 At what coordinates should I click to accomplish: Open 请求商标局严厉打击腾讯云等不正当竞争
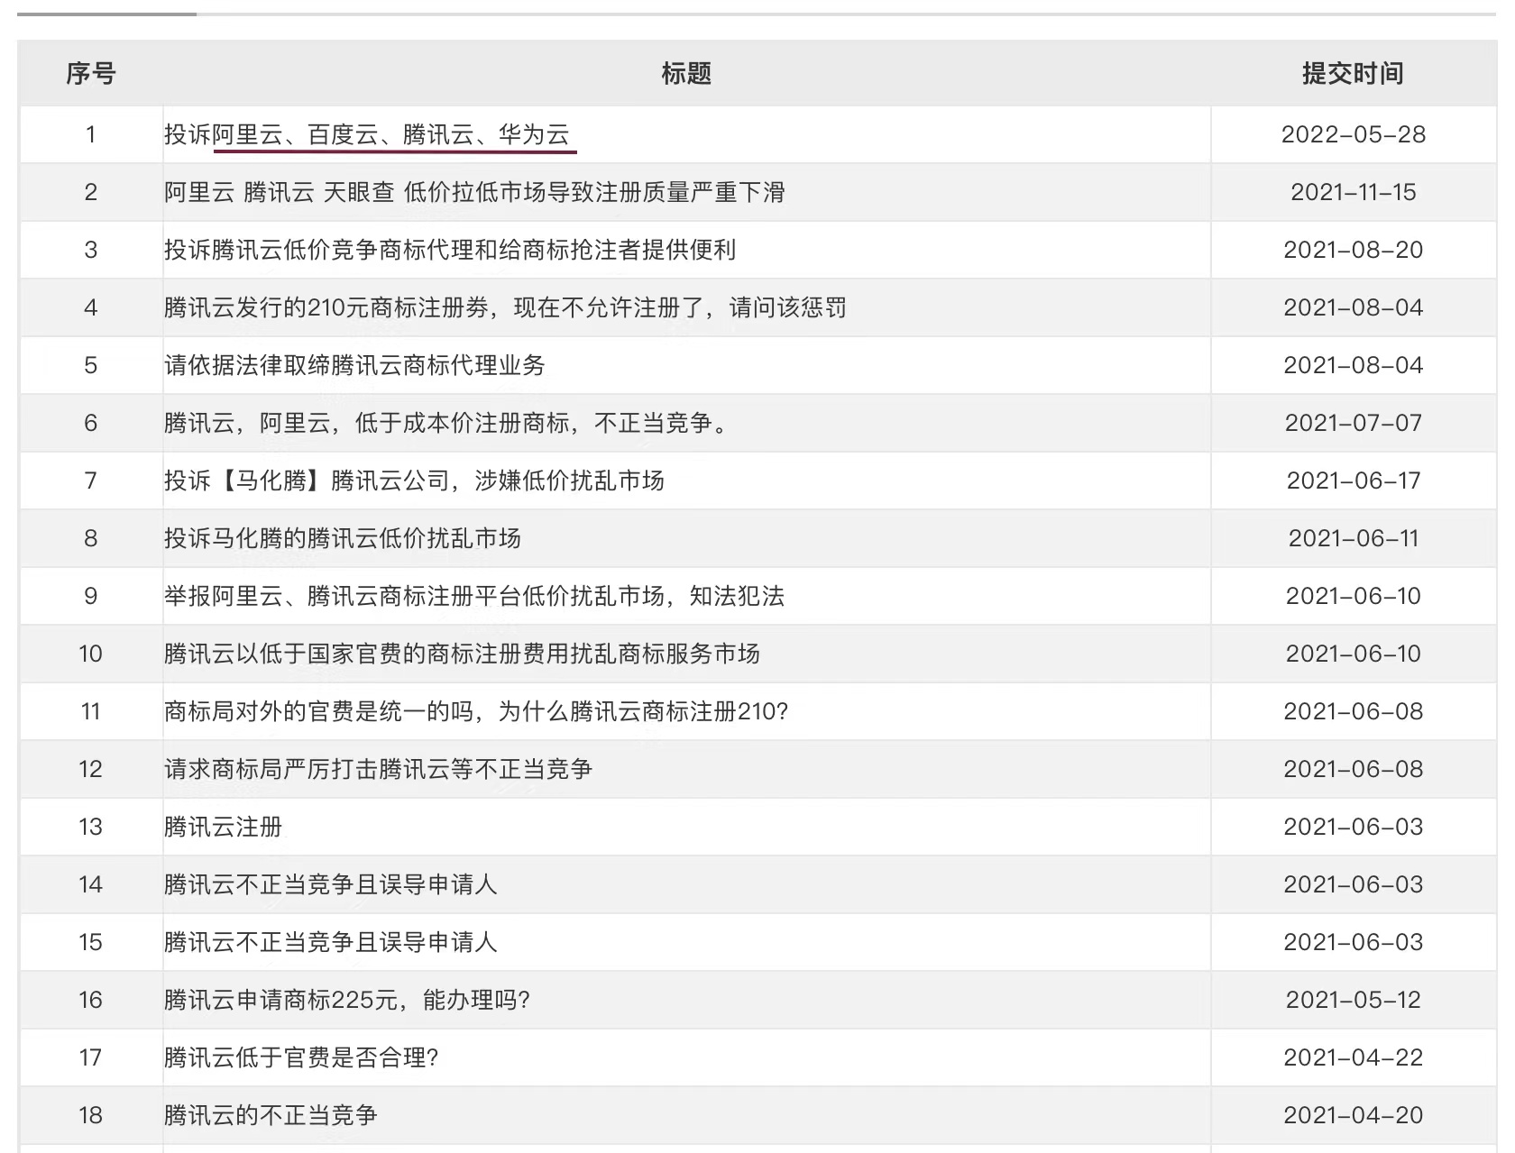(378, 769)
